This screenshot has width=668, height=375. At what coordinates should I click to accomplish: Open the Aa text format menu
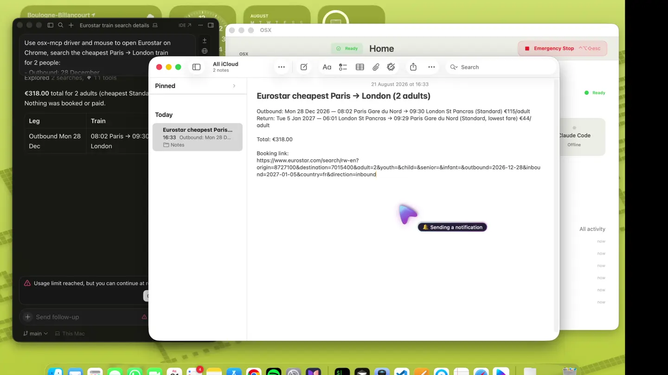tap(327, 67)
